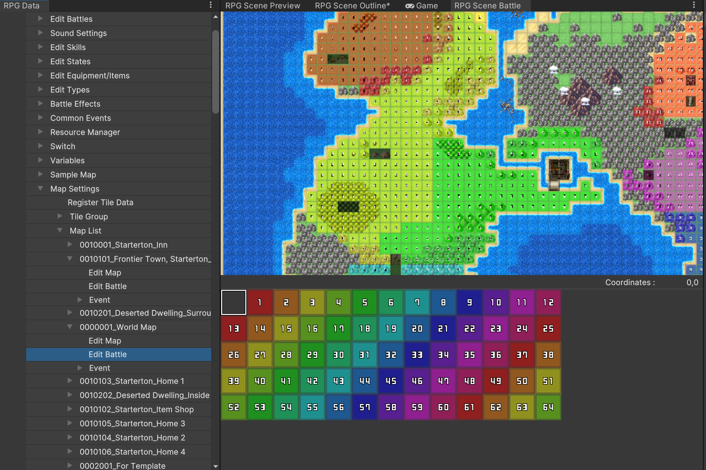Select the Common Events row
The width and height of the screenshot is (706, 470).
pos(118,118)
